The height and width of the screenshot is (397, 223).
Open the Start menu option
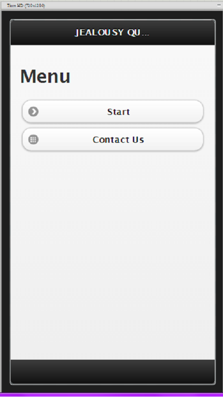click(x=112, y=112)
